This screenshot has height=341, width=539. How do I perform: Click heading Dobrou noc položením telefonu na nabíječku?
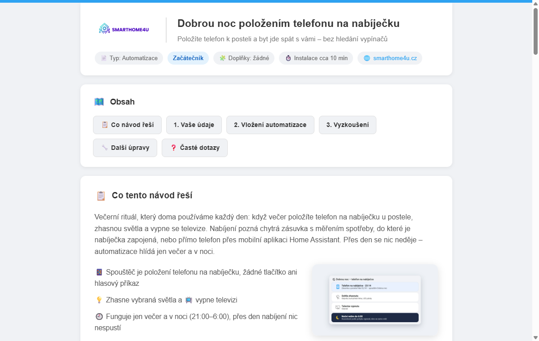(288, 23)
